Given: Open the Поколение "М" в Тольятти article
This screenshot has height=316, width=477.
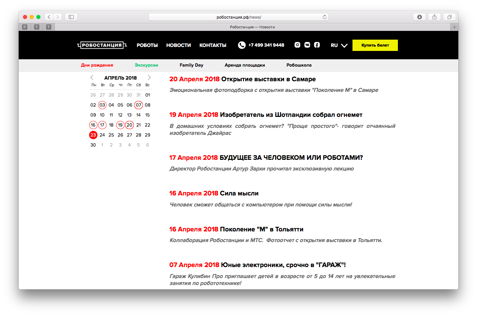Looking at the screenshot, I should (262, 229).
